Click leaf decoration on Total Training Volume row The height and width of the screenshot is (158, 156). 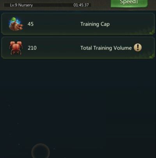click(x=152, y=55)
